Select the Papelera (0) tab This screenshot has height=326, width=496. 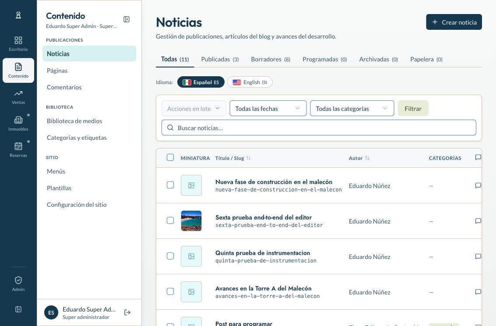[426, 59]
